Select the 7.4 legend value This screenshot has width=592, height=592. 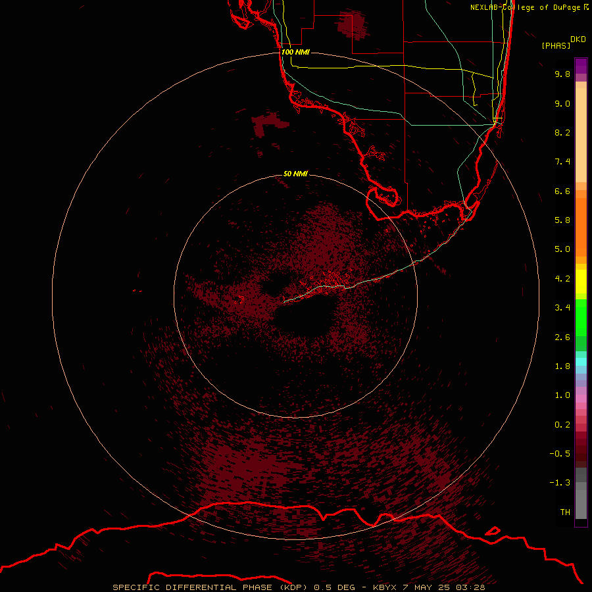click(x=562, y=162)
